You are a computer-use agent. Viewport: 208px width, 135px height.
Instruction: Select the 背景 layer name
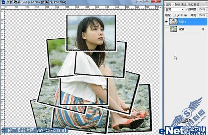pos(181,29)
